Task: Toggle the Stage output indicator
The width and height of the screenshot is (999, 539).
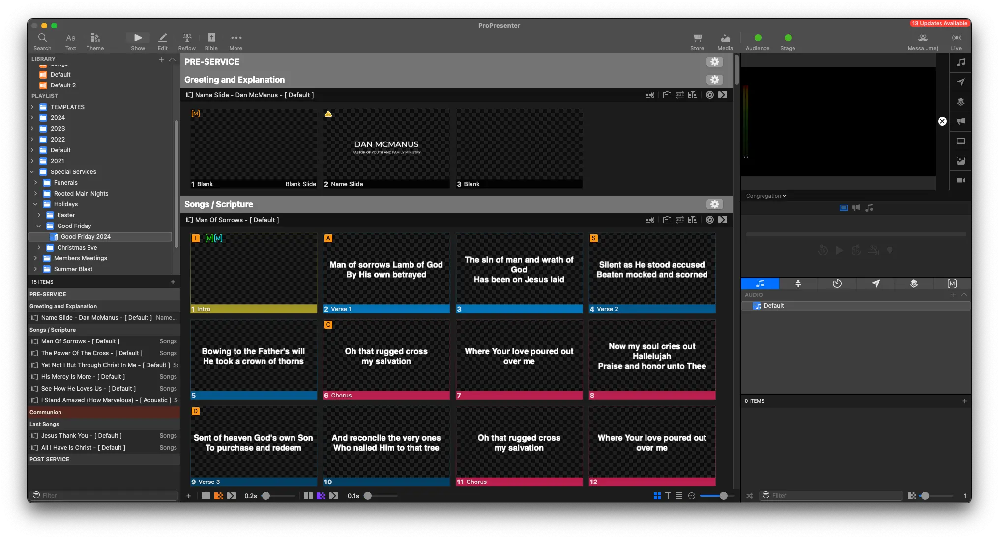Action: click(788, 38)
